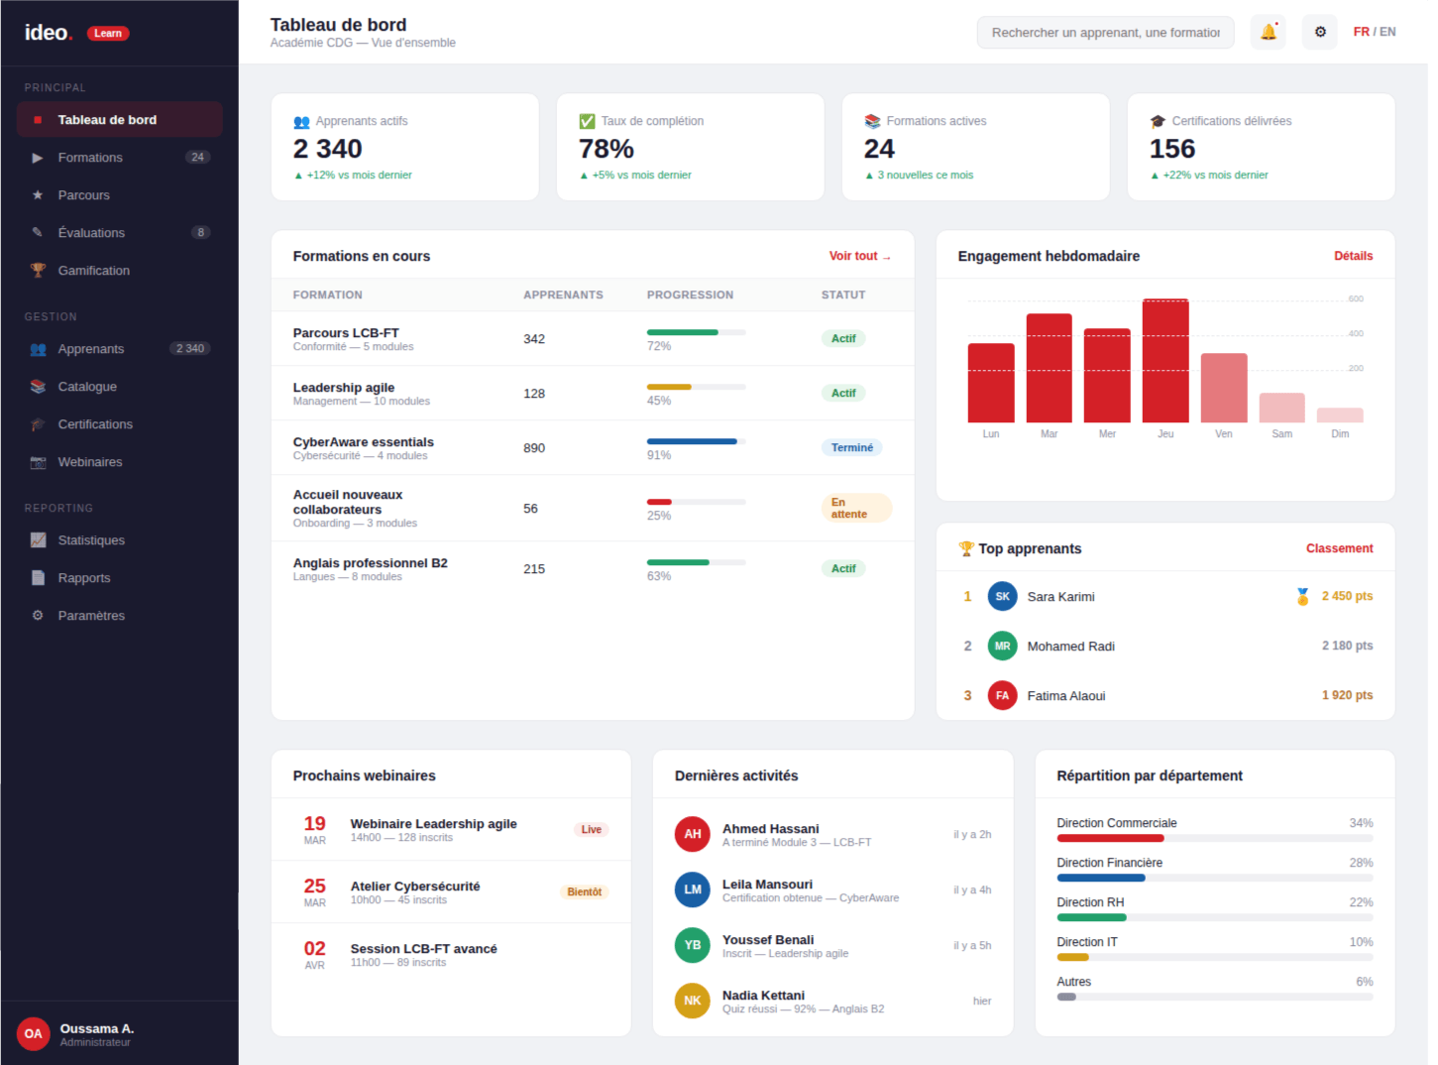Open engagement "Détails" link
This screenshot has width=1438, height=1065.
[1353, 256]
